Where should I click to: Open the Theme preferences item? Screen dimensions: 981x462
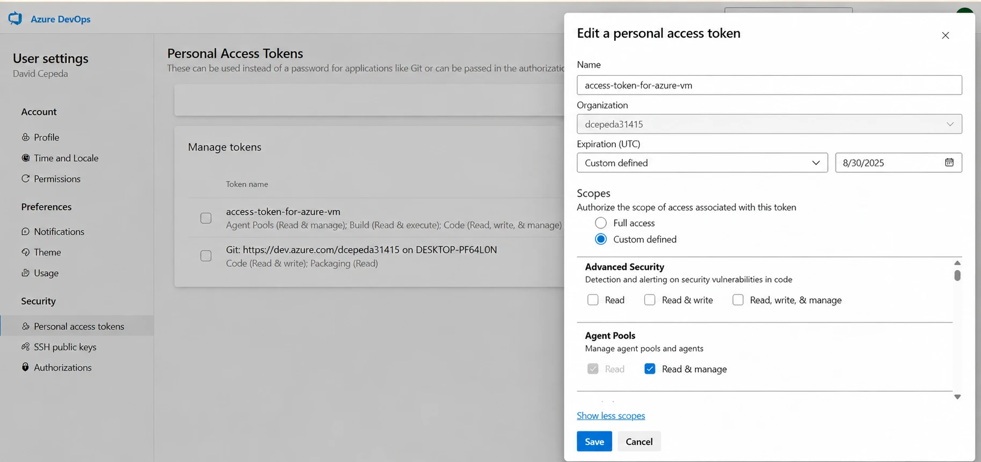point(47,252)
